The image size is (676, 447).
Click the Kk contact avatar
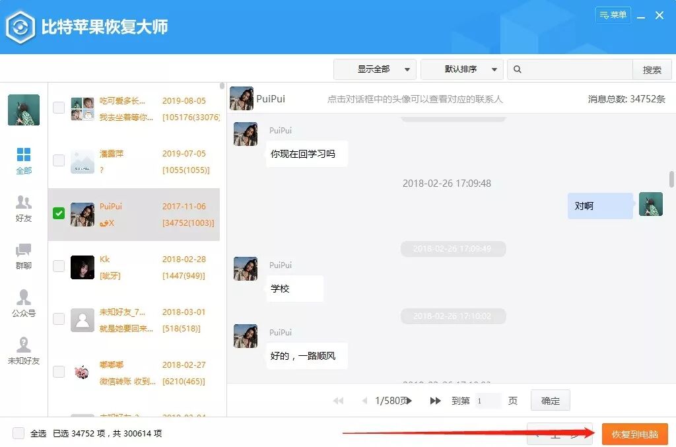pyautogui.click(x=83, y=267)
